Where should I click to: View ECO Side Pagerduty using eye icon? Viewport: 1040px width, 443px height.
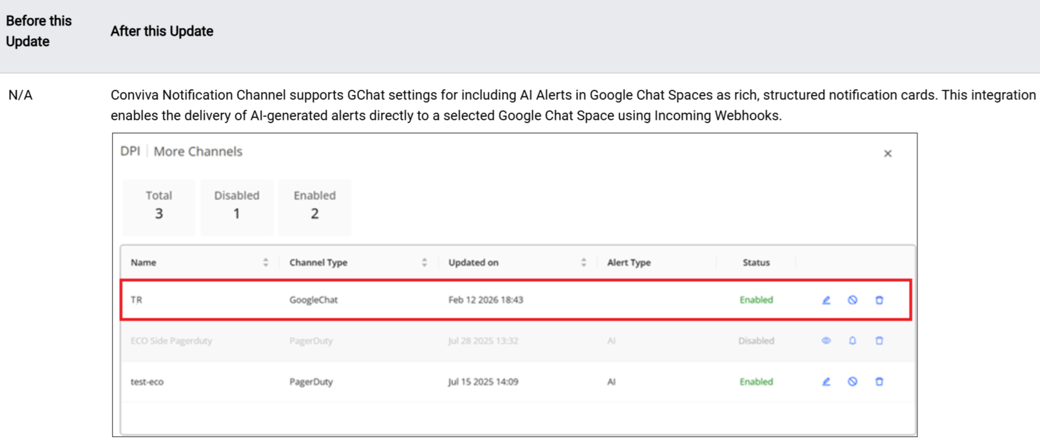click(826, 341)
